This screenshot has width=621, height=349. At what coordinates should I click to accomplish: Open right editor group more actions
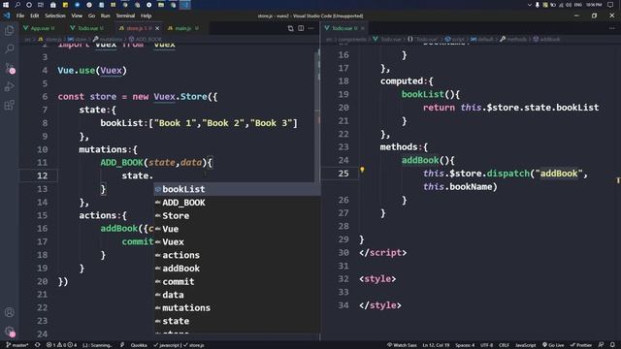612,28
